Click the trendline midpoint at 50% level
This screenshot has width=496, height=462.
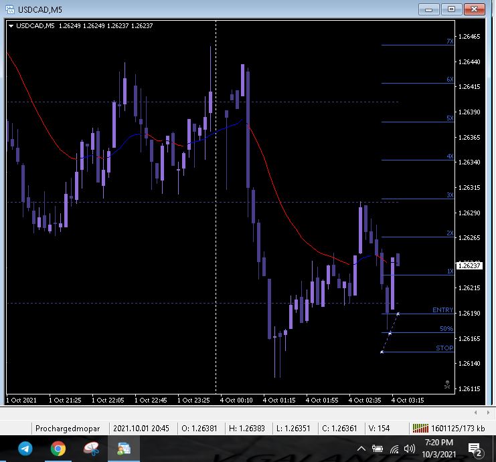390,333
